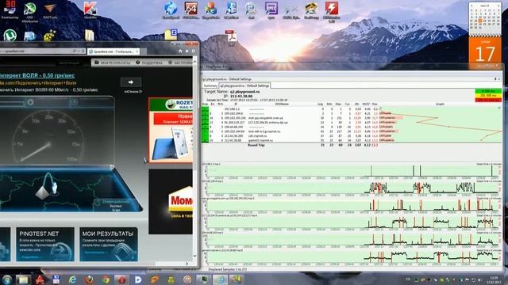Open the PINGTEST.NET promo tile

click(x=45, y=245)
